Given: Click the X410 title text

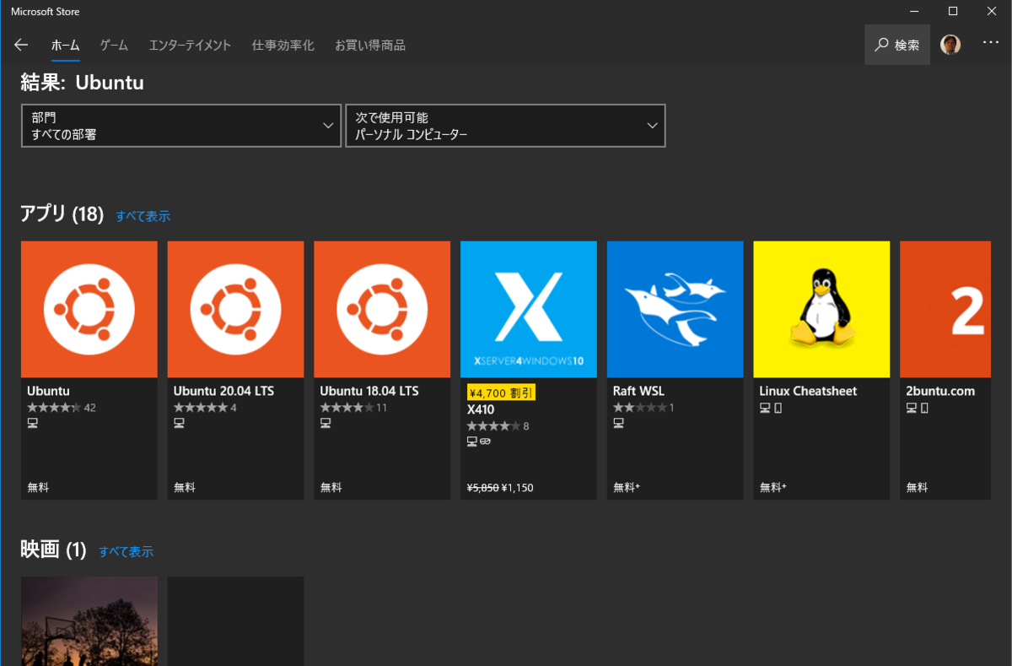Looking at the screenshot, I should (480, 409).
